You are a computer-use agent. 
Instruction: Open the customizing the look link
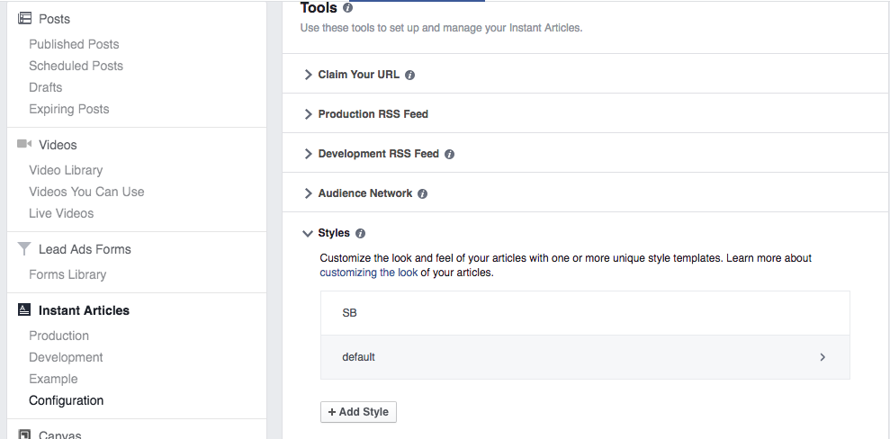click(368, 273)
